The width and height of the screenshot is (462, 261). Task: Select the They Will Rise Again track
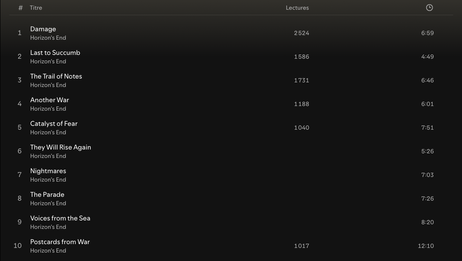(x=60, y=147)
